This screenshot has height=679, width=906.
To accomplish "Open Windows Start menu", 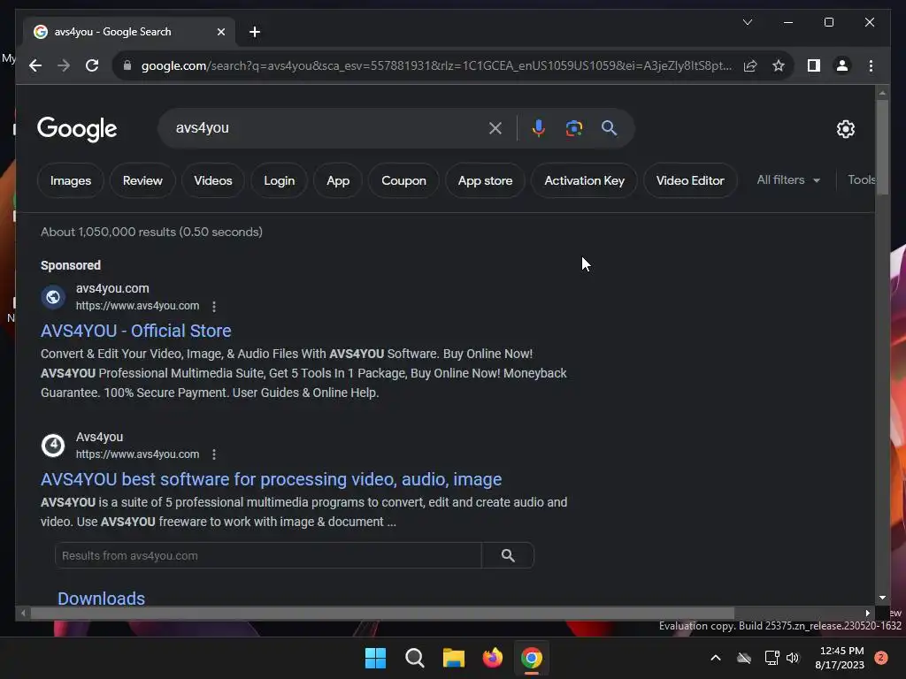I will pyautogui.click(x=375, y=658).
